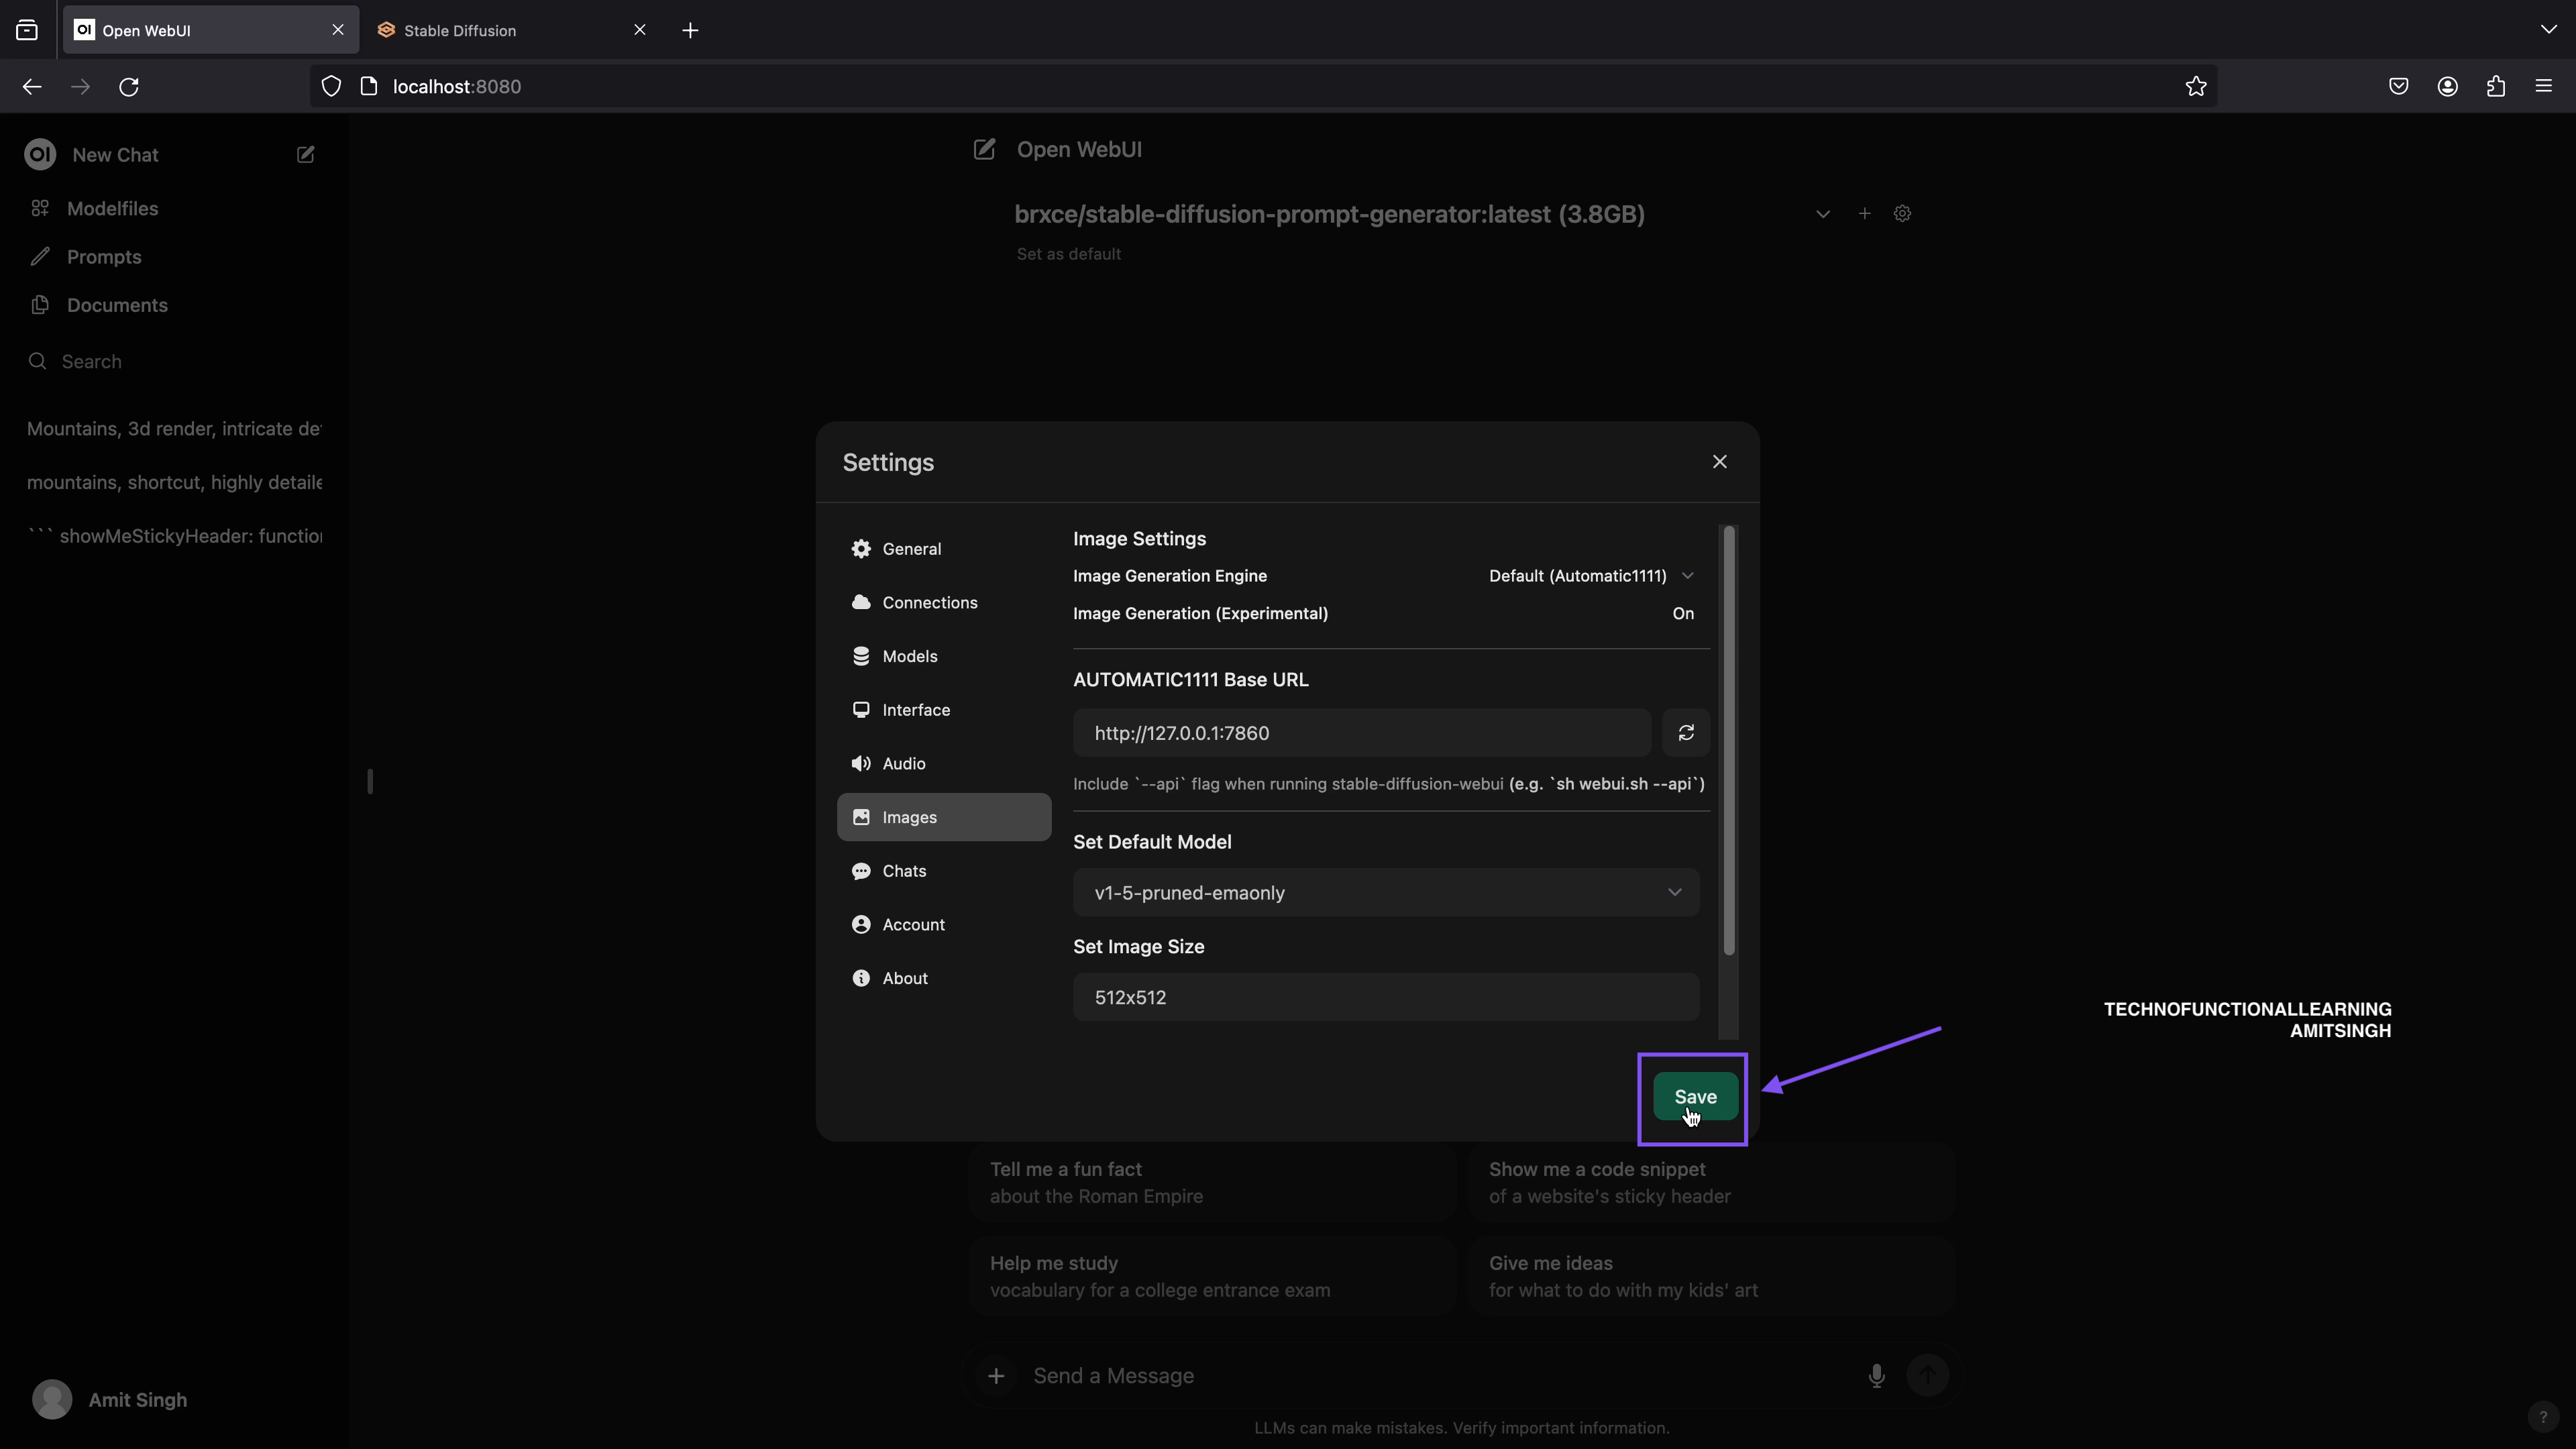Open the model download chevron dropdown

1822,213
